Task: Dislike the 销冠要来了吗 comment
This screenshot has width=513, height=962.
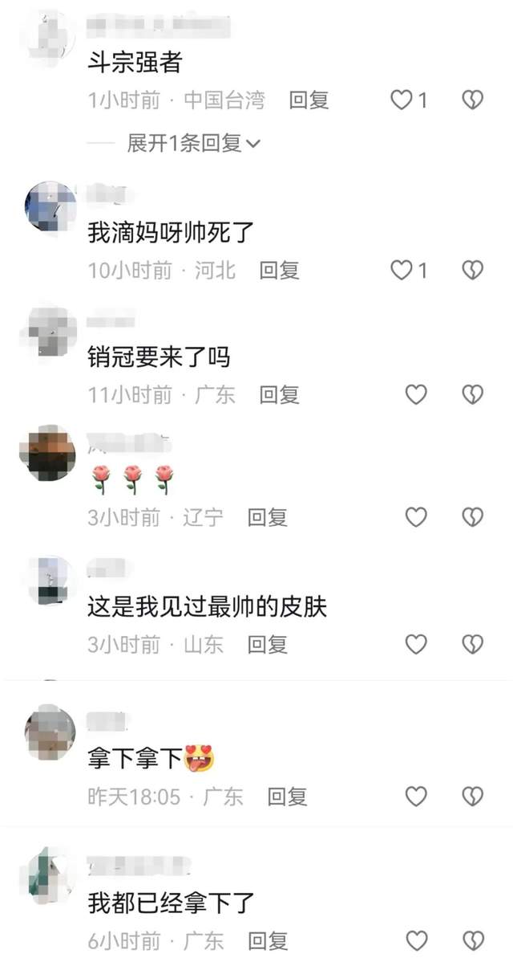Action: pyautogui.click(x=472, y=394)
